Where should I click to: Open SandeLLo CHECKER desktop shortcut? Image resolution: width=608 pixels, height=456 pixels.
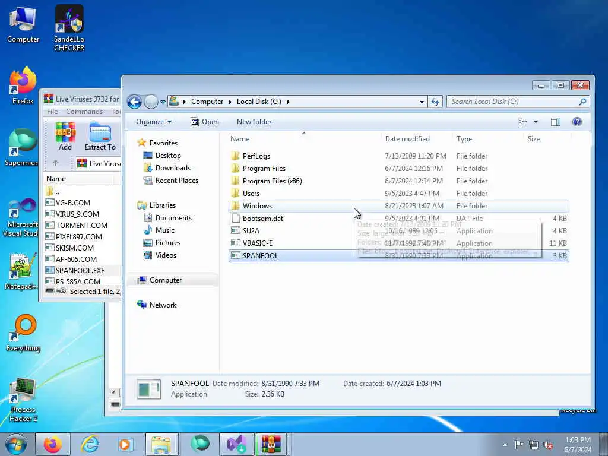click(69, 28)
